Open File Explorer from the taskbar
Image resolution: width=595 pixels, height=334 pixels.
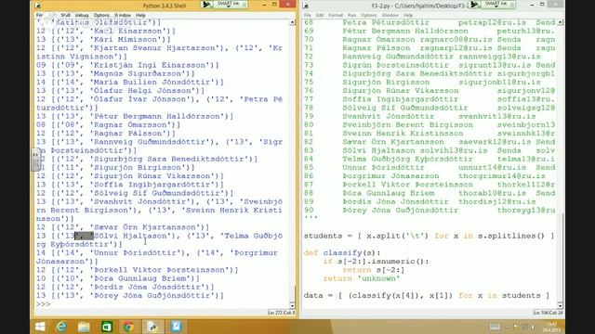point(84,326)
